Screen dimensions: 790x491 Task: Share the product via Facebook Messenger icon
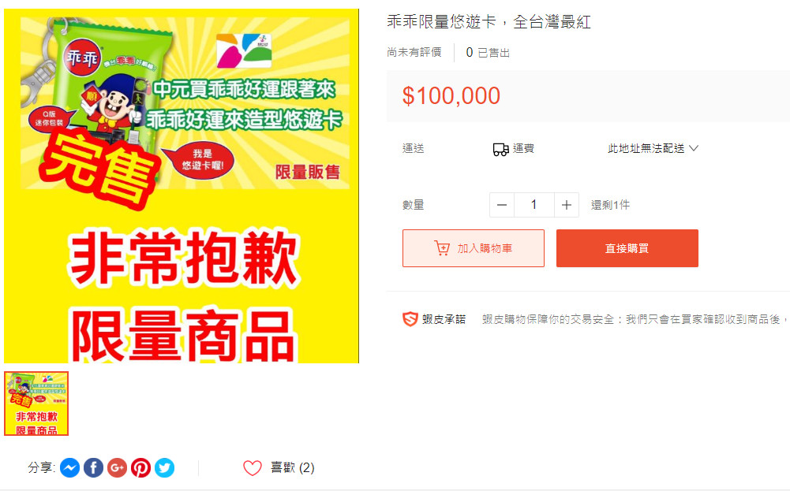[x=69, y=468]
